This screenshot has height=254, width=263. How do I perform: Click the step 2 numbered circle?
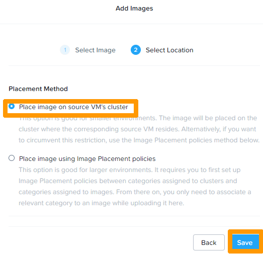[136, 50]
